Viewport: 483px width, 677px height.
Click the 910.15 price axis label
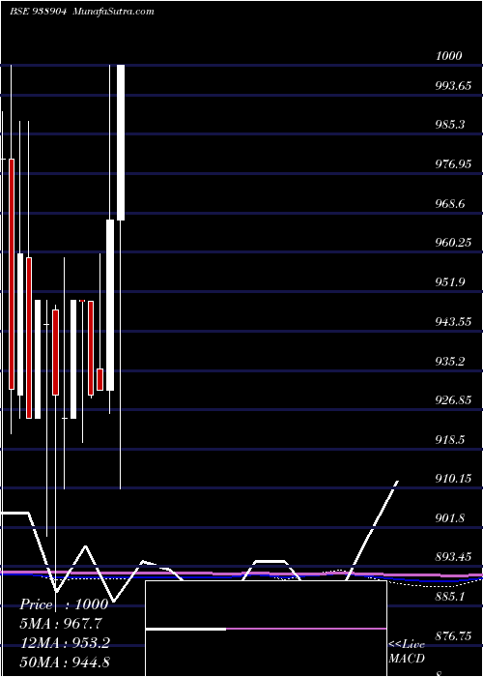click(x=453, y=479)
